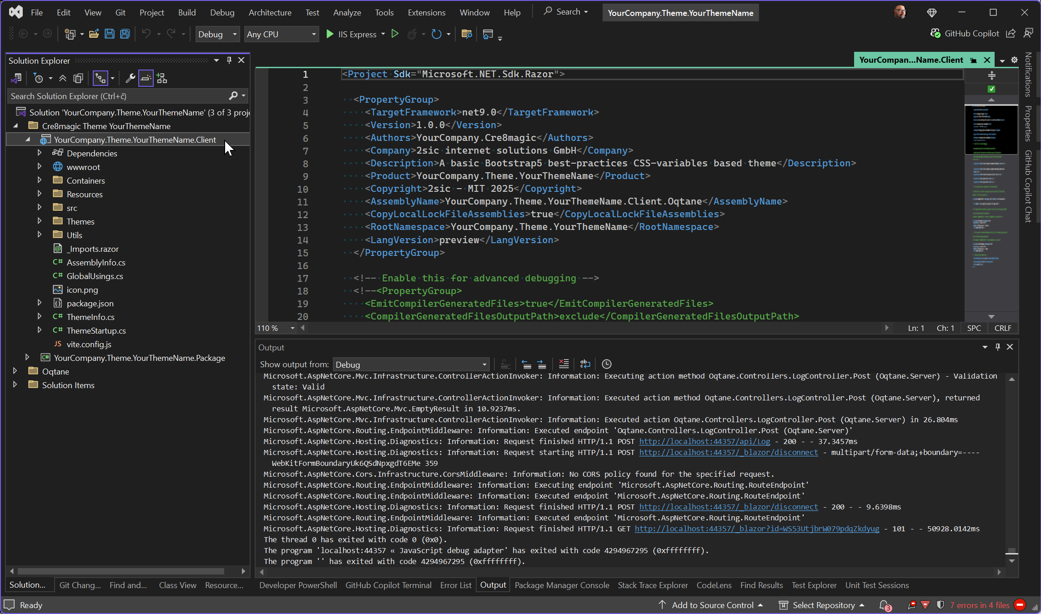Start debugging with the IIS Express play icon
Image resolution: width=1041 pixels, height=614 pixels.
coord(329,34)
